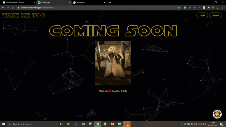Go back to the previous page
226x127 pixels.
point(3,8)
